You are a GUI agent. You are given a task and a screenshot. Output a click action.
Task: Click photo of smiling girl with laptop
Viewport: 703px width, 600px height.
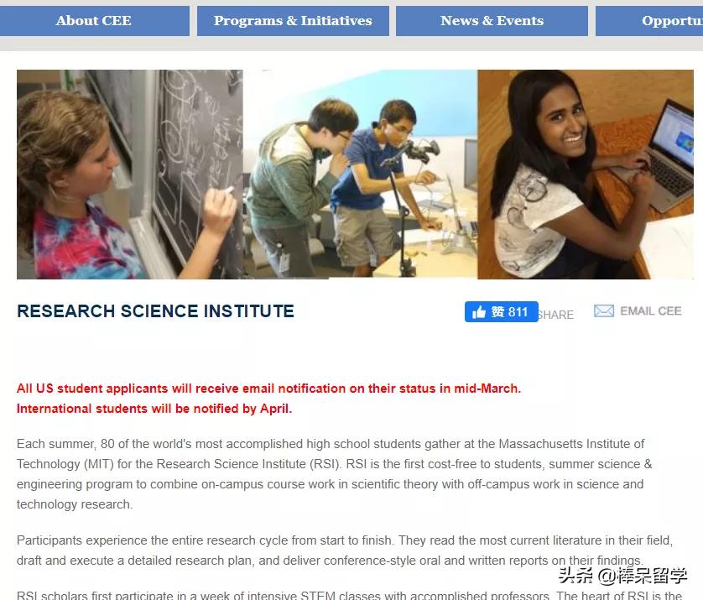[586, 175]
